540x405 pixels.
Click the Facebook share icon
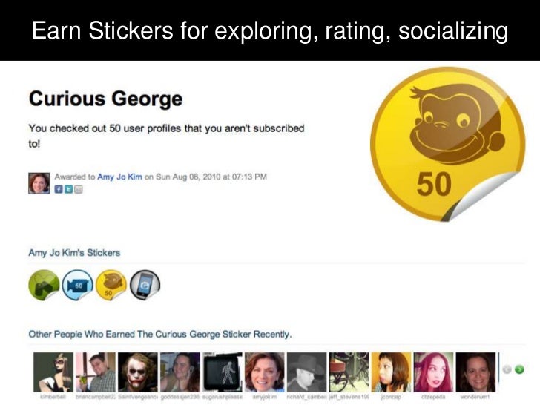click(x=59, y=189)
